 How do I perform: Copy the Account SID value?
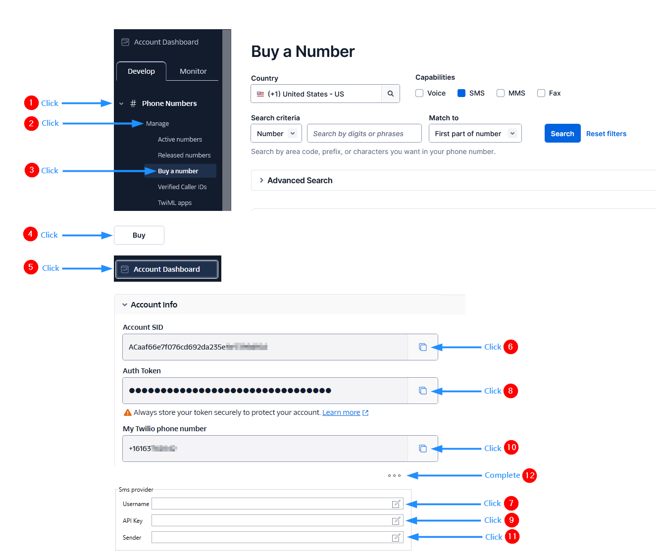tap(422, 347)
